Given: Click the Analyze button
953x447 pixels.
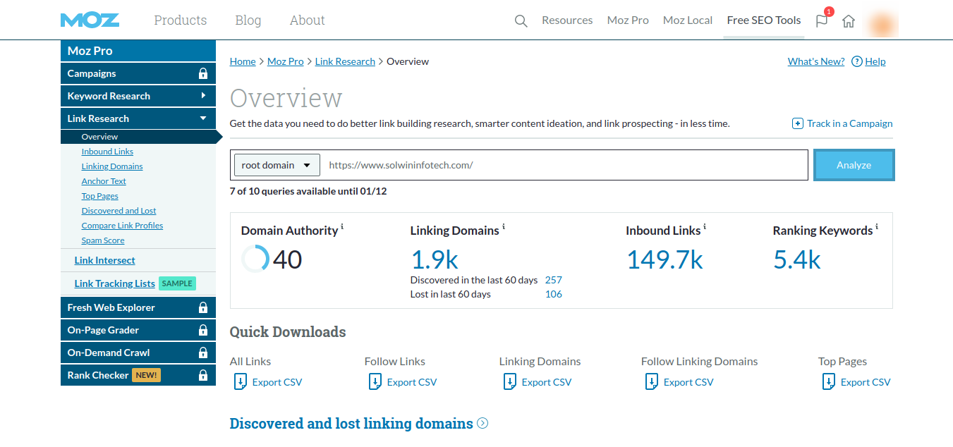Looking at the screenshot, I should coord(854,164).
